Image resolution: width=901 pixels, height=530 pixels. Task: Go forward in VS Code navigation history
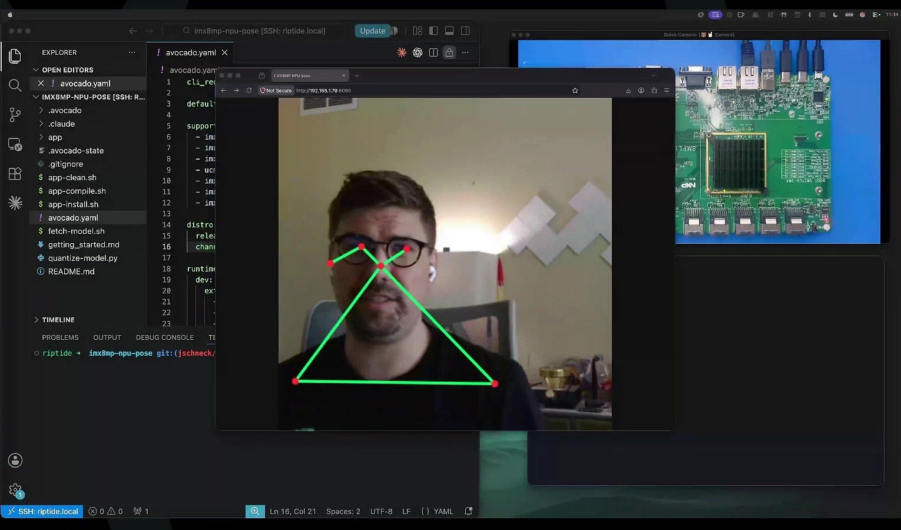[x=149, y=31]
